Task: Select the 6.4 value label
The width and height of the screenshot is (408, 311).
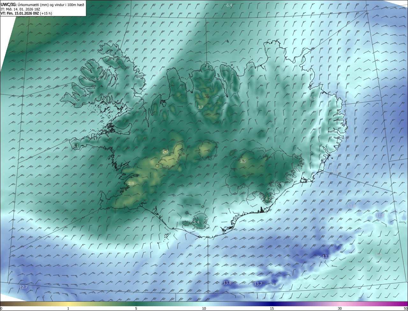Action: 229,5
